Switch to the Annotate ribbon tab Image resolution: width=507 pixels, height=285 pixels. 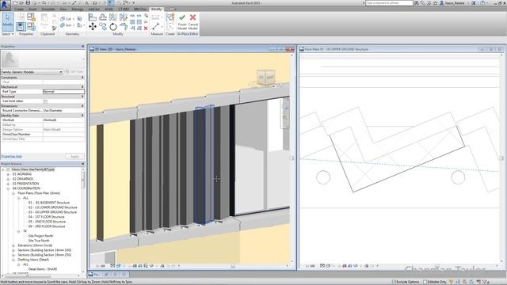click(48, 9)
